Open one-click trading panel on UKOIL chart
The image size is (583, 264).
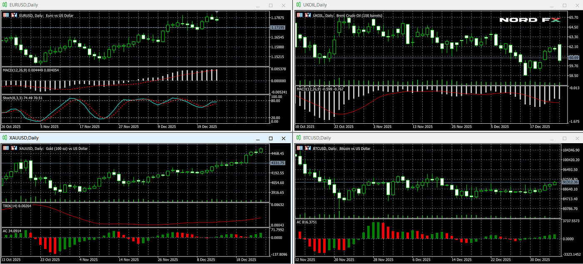pyautogui.click(x=300, y=15)
